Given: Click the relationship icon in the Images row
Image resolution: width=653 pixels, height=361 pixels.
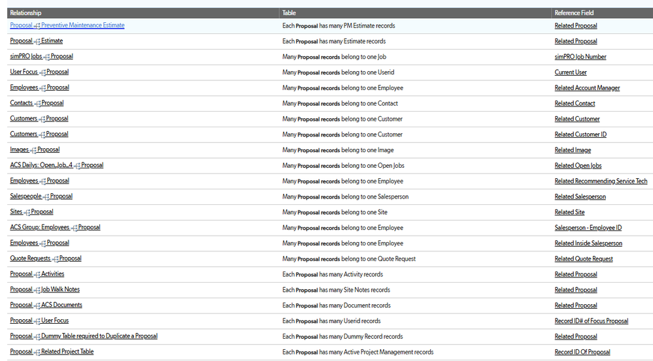Looking at the screenshot, I should [33, 151].
